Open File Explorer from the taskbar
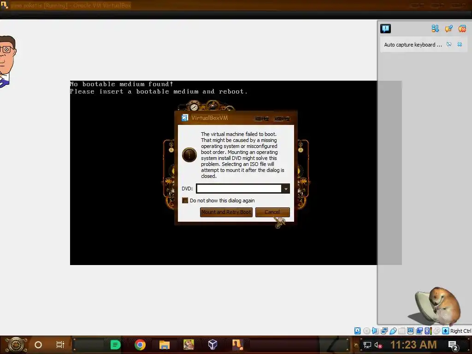 pyautogui.click(x=165, y=345)
